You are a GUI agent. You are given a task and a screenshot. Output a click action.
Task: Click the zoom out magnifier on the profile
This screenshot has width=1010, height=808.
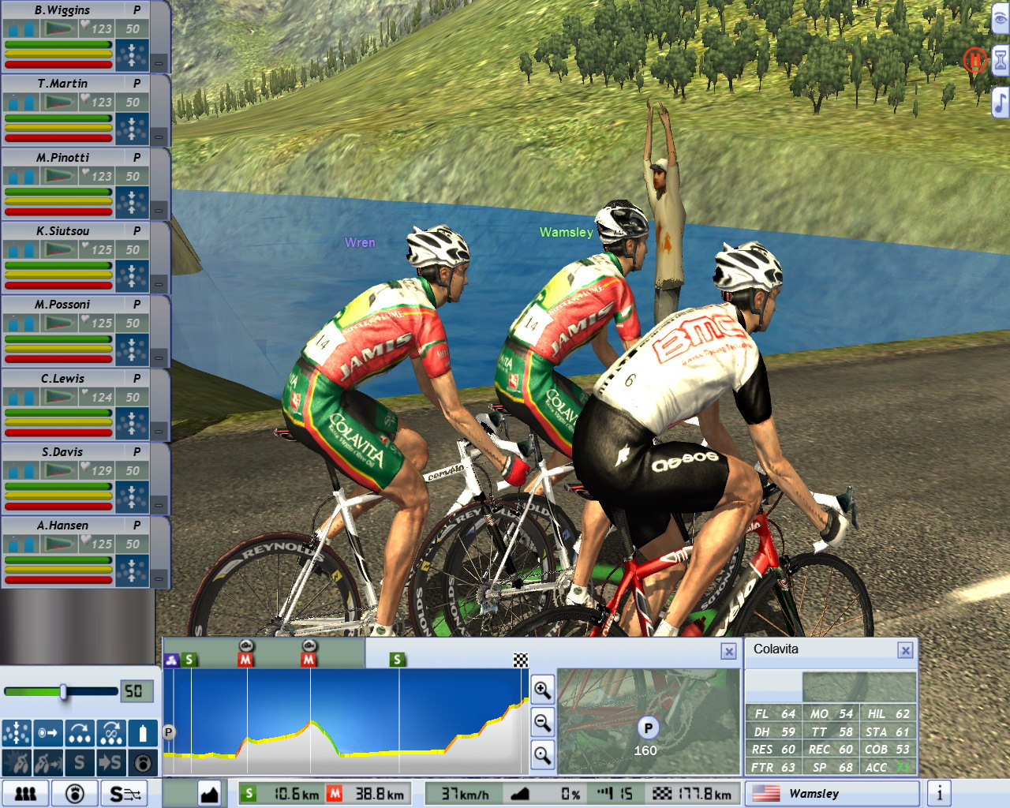[542, 721]
